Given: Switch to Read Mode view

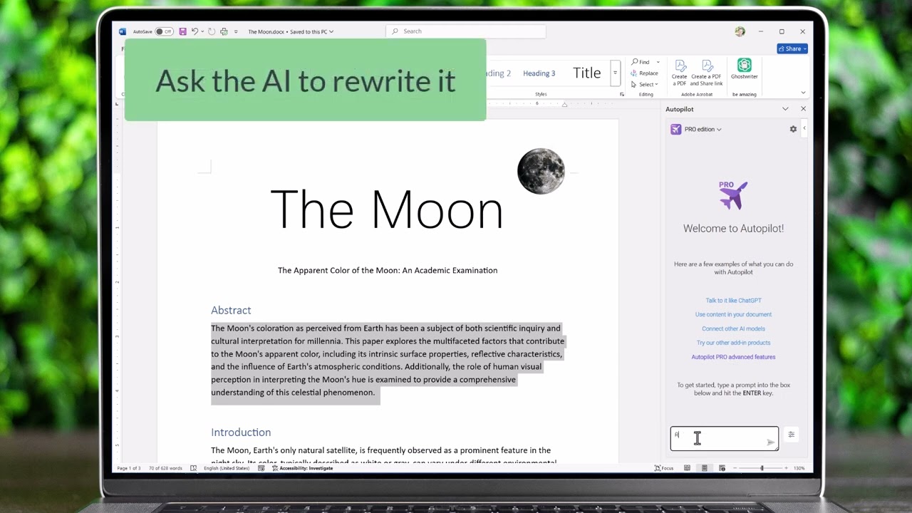Looking at the screenshot, I should pyautogui.click(x=687, y=468).
